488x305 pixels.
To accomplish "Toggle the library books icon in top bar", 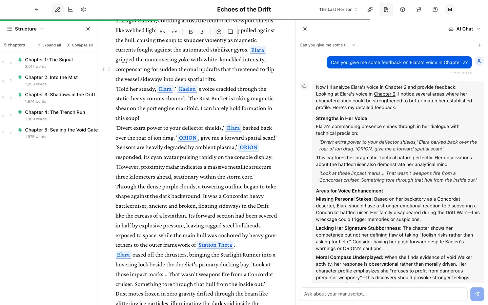I will (386, 9).
